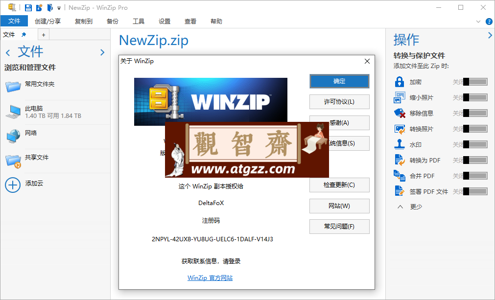Click the 感谢(A) button

[339, 123]
